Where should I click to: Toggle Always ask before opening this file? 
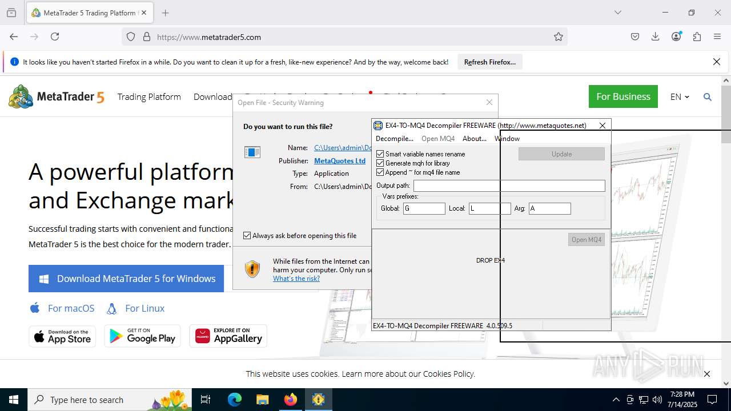247,235
